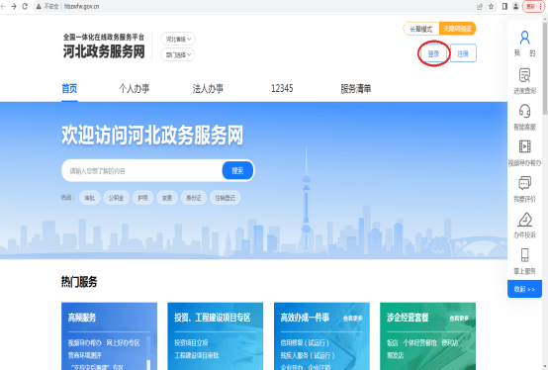The width and height of the screenshot is (548, 370).
Task: Open 网上好办专区 link in 高频服务 card
Action: (x=123, y=343)
